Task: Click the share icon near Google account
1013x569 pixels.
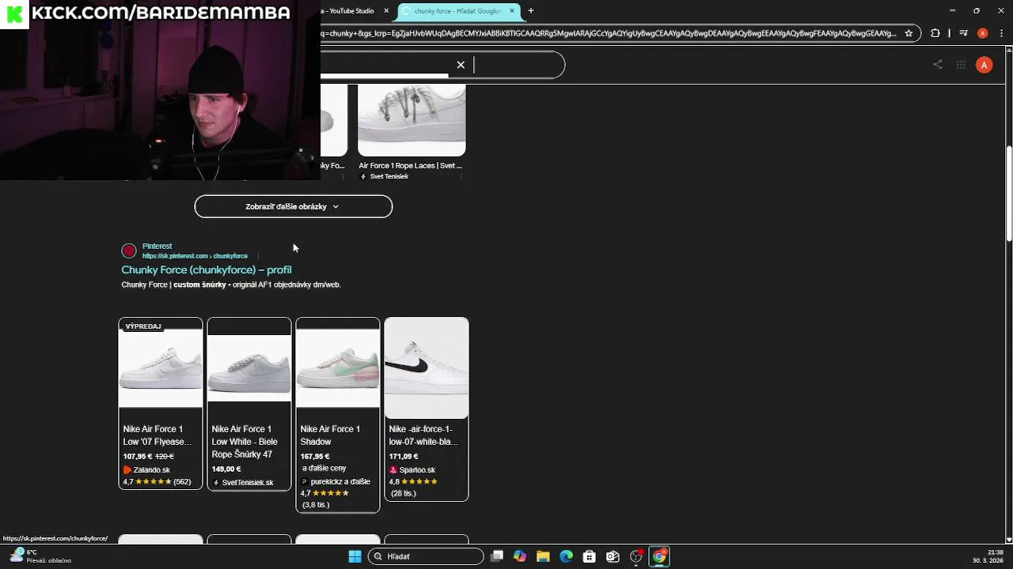Action: click(938, 65)
